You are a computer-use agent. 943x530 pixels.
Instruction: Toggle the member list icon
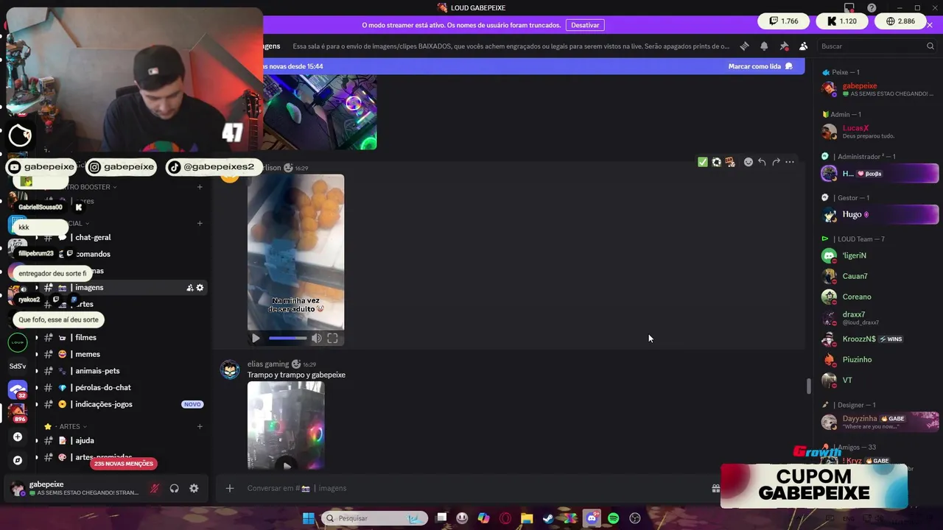pos(803,46)
